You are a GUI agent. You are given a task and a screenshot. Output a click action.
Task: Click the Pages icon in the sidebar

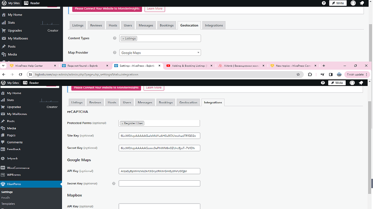click(x=3, y=135)
